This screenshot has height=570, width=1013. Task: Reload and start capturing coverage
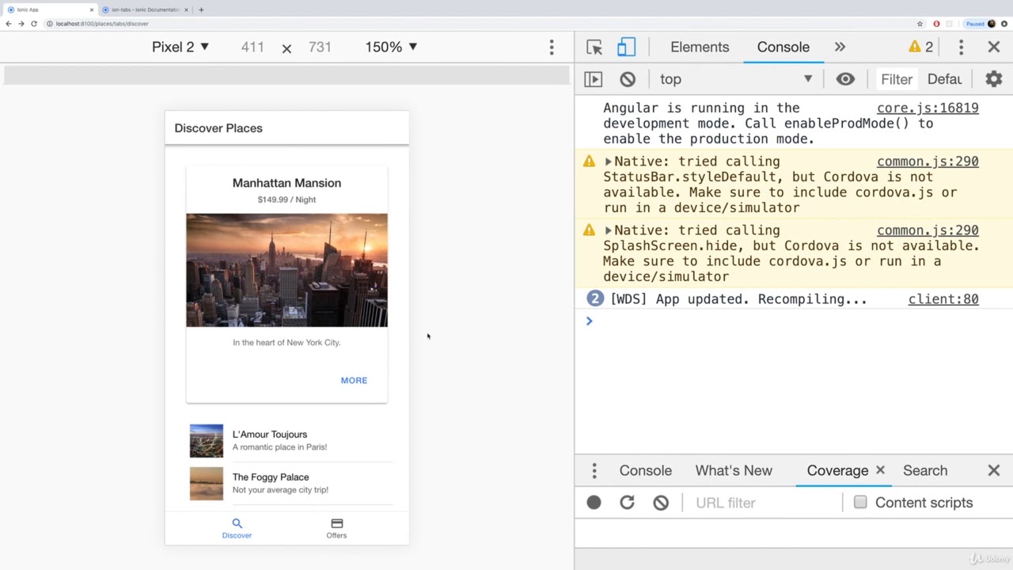tap(628, 503)
